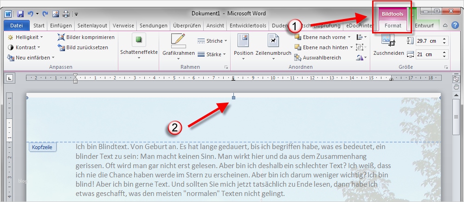Switch to the Start tab

[39, 26]
